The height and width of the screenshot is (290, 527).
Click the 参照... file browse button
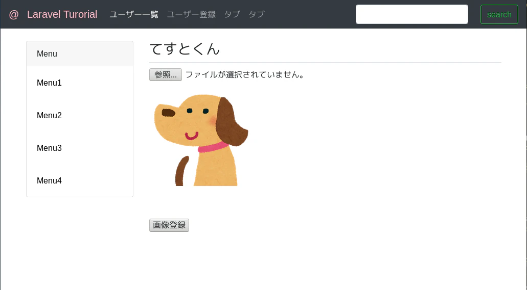tap(166, 74)
